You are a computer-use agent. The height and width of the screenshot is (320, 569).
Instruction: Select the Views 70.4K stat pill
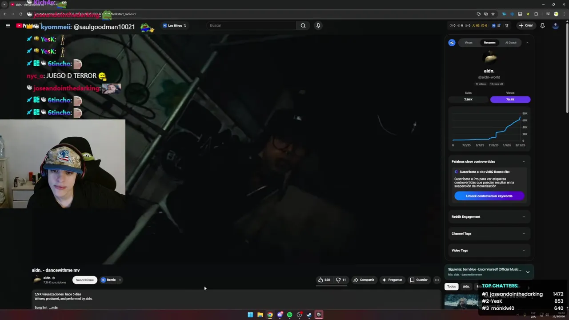click(510, 100)
